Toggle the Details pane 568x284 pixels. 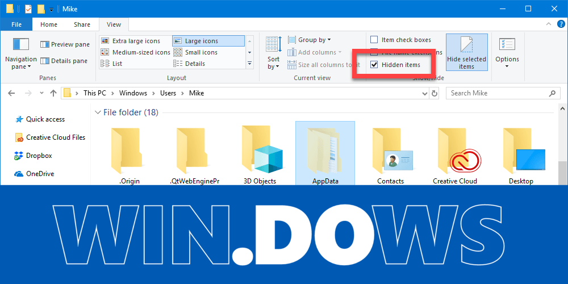tap(64, 61)
